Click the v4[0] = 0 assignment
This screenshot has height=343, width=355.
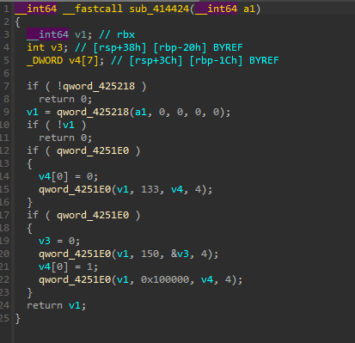coord(68,176)
